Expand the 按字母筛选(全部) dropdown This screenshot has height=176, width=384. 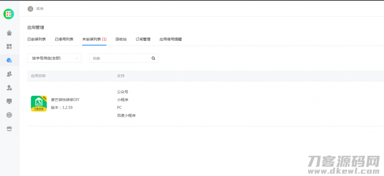pyautogui.click(x=54, y=58)
